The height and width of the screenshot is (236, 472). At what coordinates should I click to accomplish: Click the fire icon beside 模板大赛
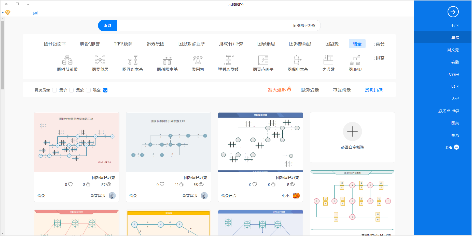[x=289, y=89]
